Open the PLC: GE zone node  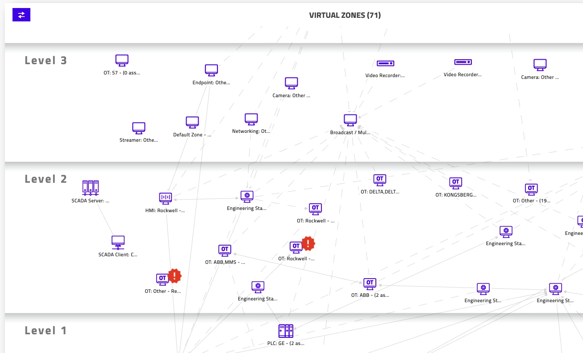[286, 331]
